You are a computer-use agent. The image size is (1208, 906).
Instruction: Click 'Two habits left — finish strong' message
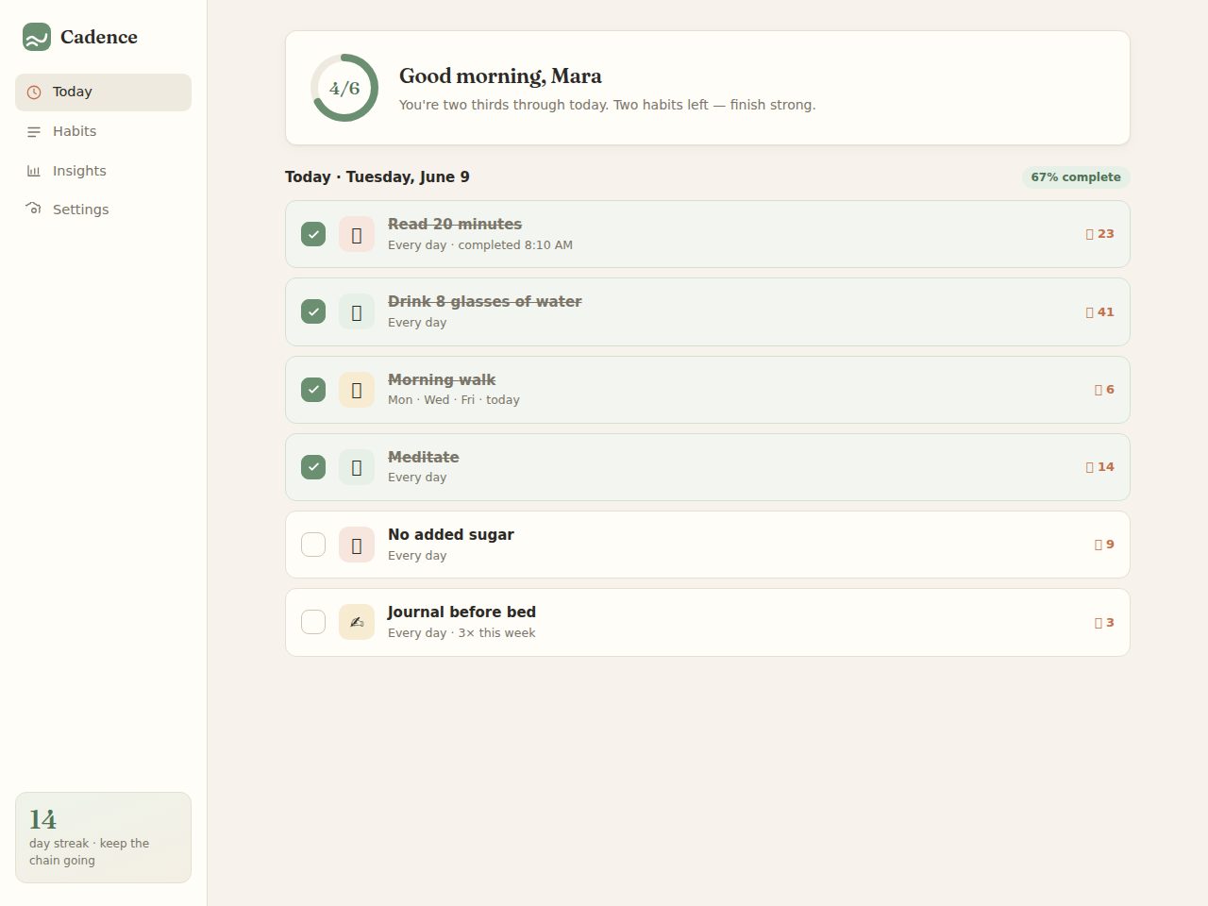[x=714, y=105]
